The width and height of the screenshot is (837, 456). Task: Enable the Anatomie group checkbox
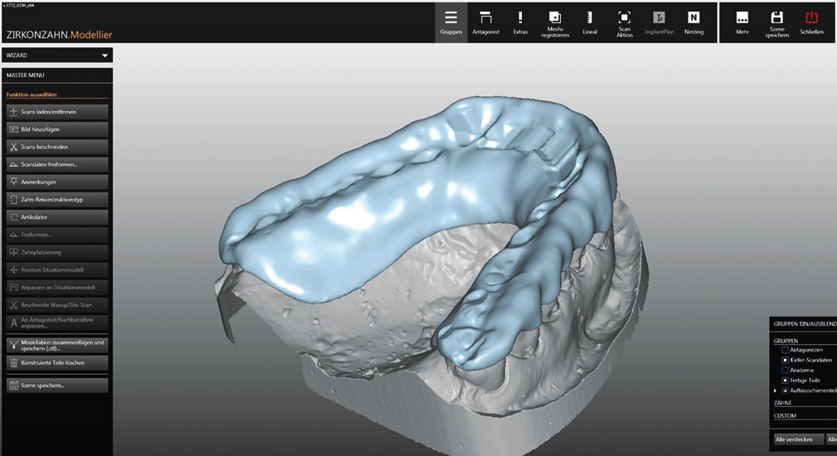(785, 370)
